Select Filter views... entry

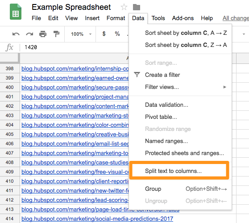tap(180, 87)
